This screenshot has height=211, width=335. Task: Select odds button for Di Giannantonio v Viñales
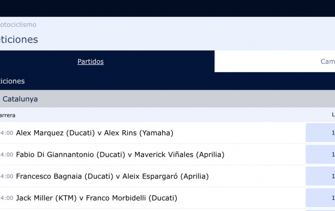point(320,155)
